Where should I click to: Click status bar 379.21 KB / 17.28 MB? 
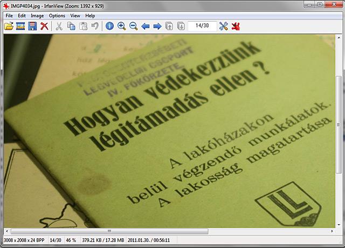[x=103, y=240]
